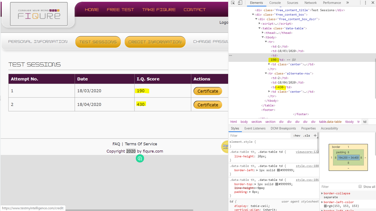Click TAKE FIQURE in the site navigation

(x=159, y=10)
